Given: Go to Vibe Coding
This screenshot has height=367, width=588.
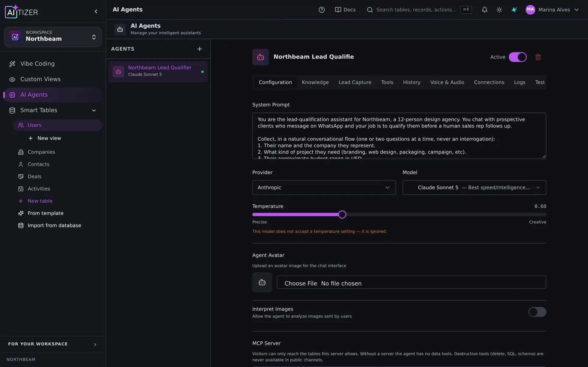Looking at the screenshot, I should coord(53,64).
